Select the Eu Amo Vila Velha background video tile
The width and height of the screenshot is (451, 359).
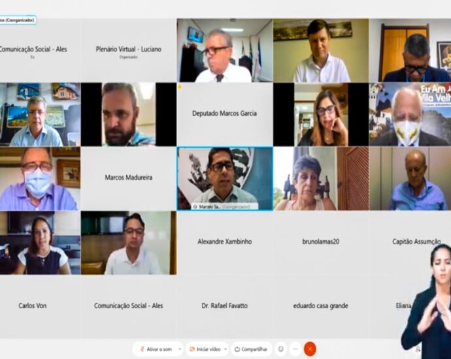tap(410, 114)
